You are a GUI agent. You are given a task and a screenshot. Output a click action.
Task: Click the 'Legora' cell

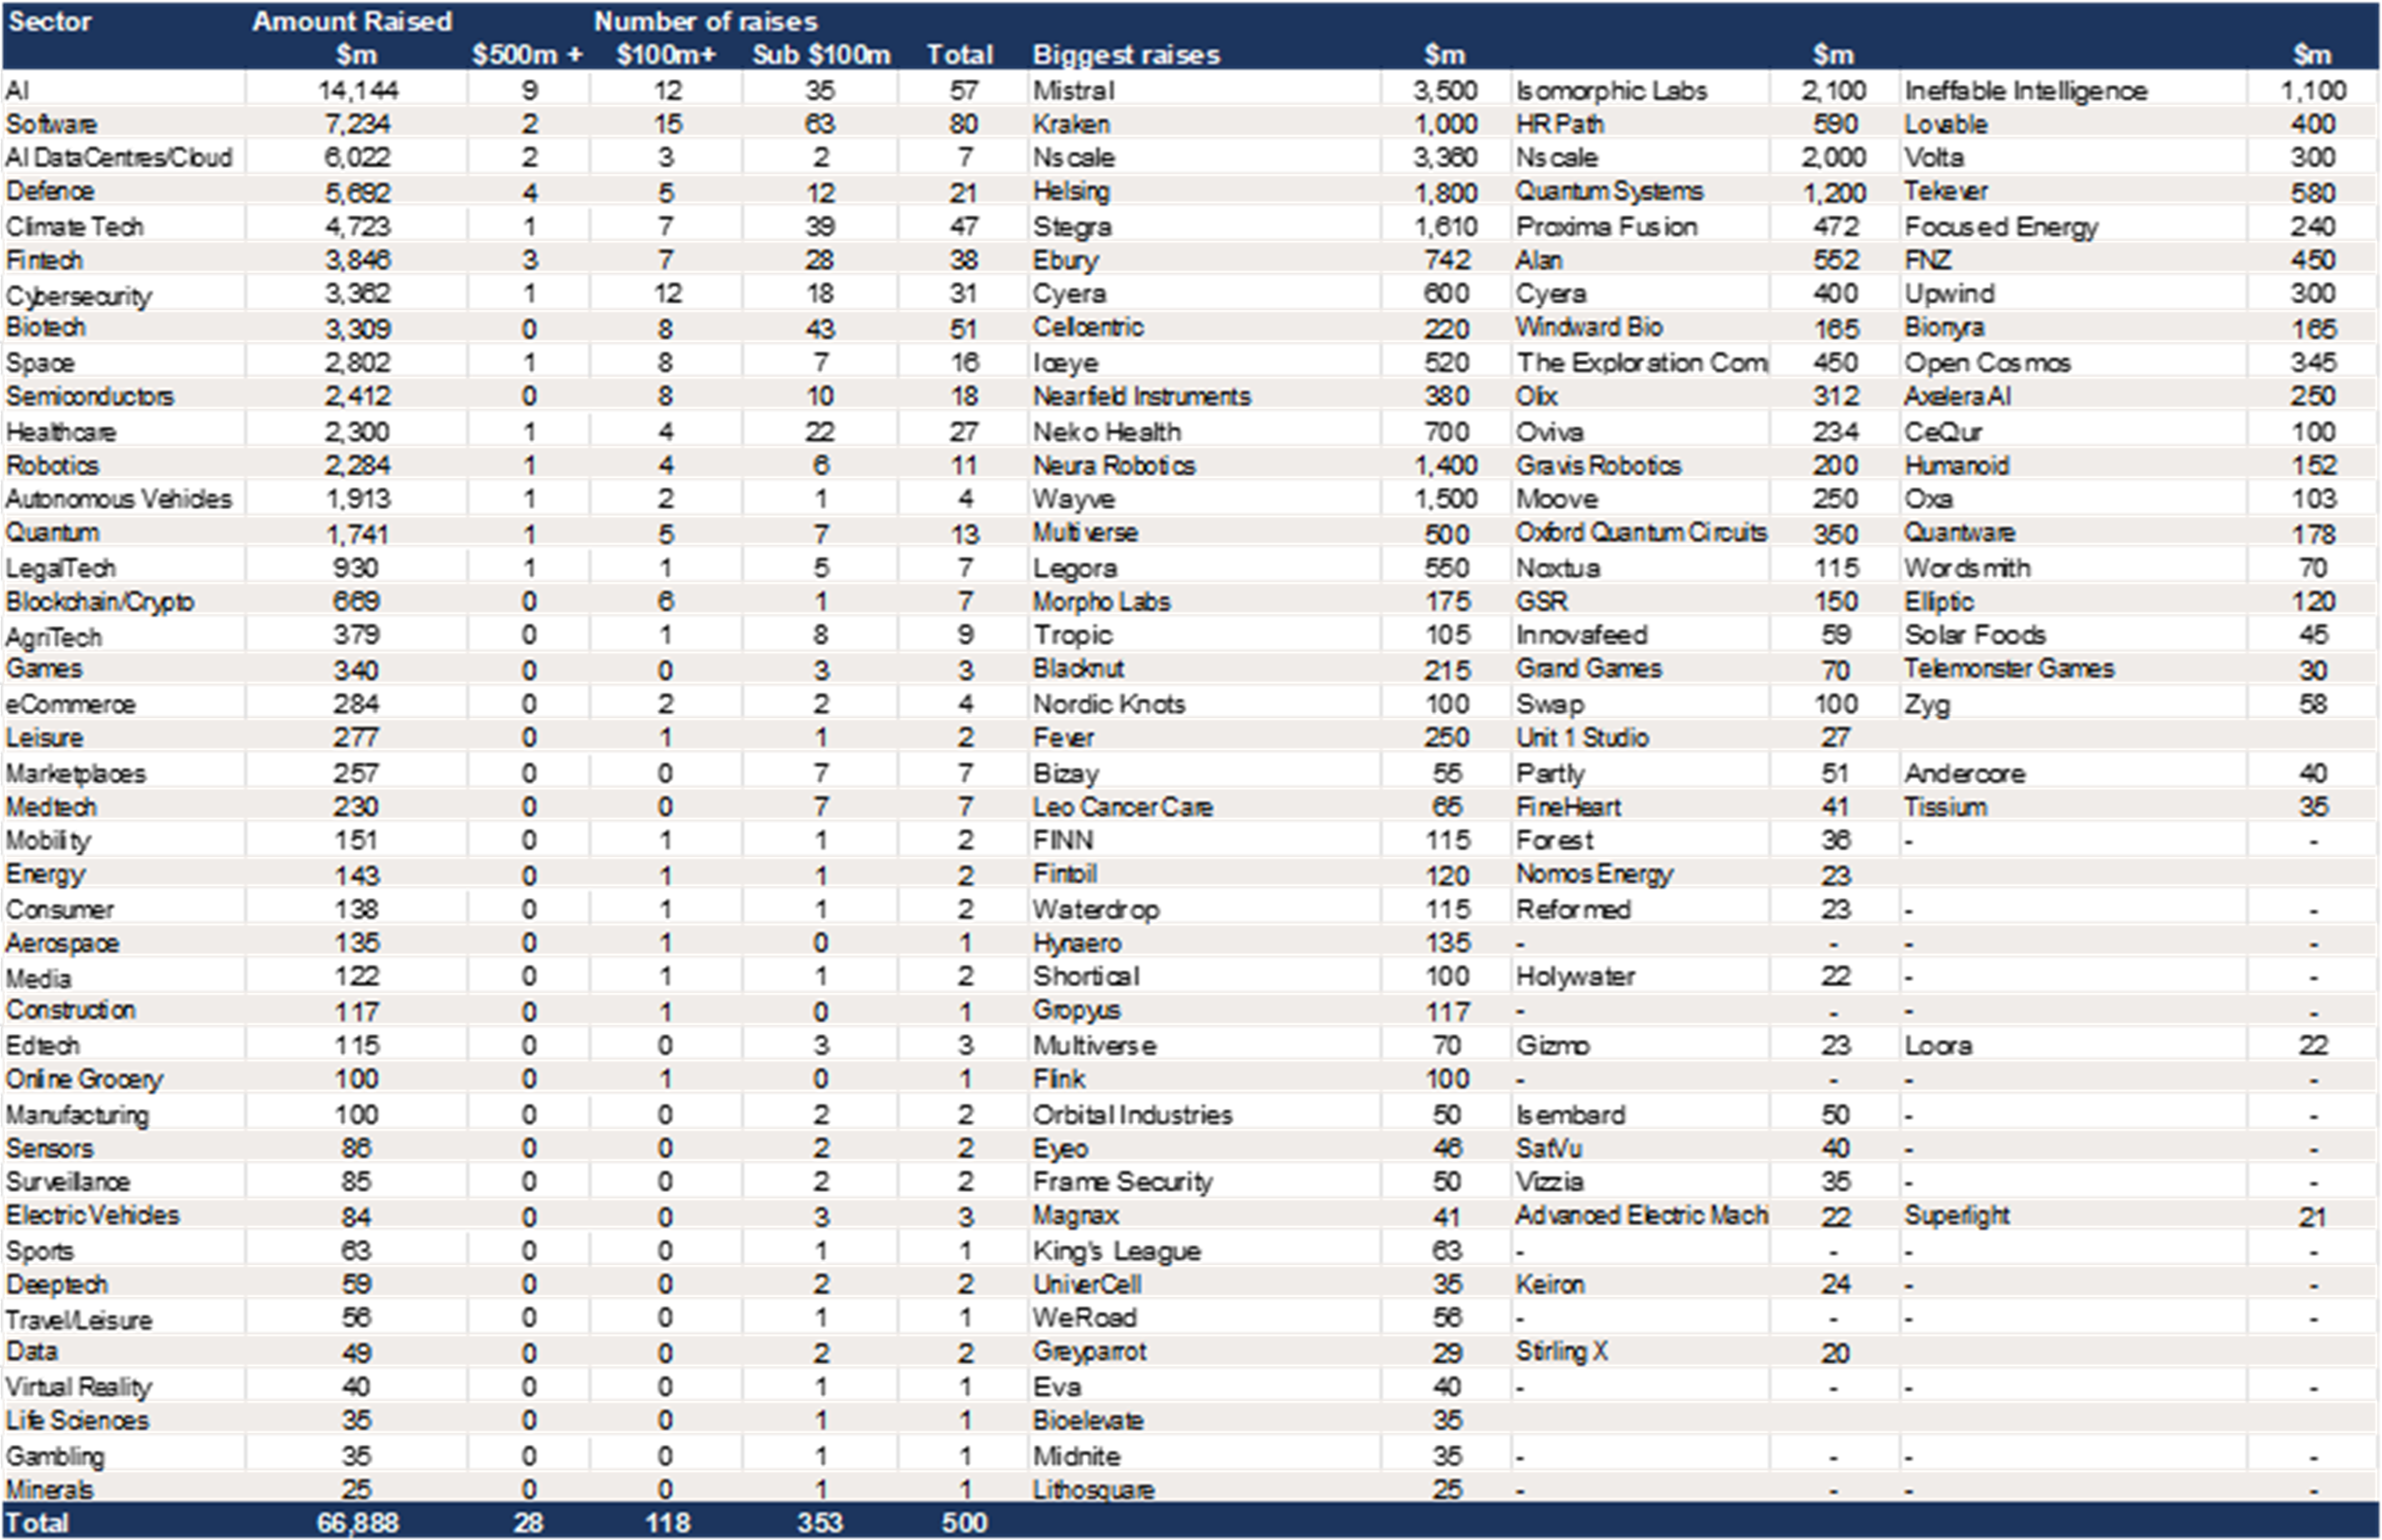pos(1074,568)
